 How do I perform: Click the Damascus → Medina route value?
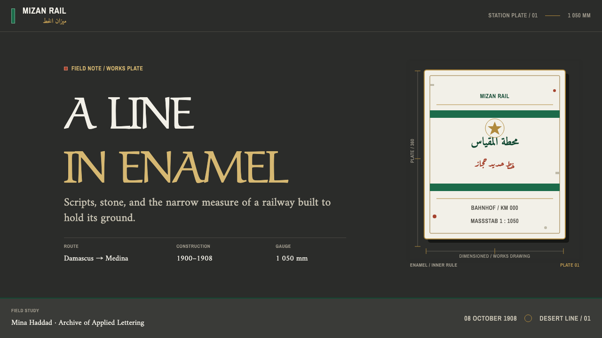[x=96, y=258]
